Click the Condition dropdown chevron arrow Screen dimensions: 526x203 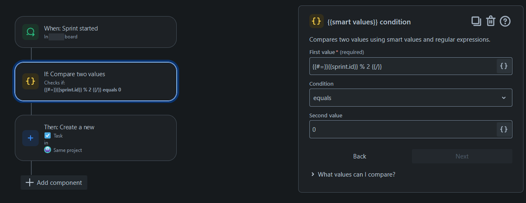503,98
